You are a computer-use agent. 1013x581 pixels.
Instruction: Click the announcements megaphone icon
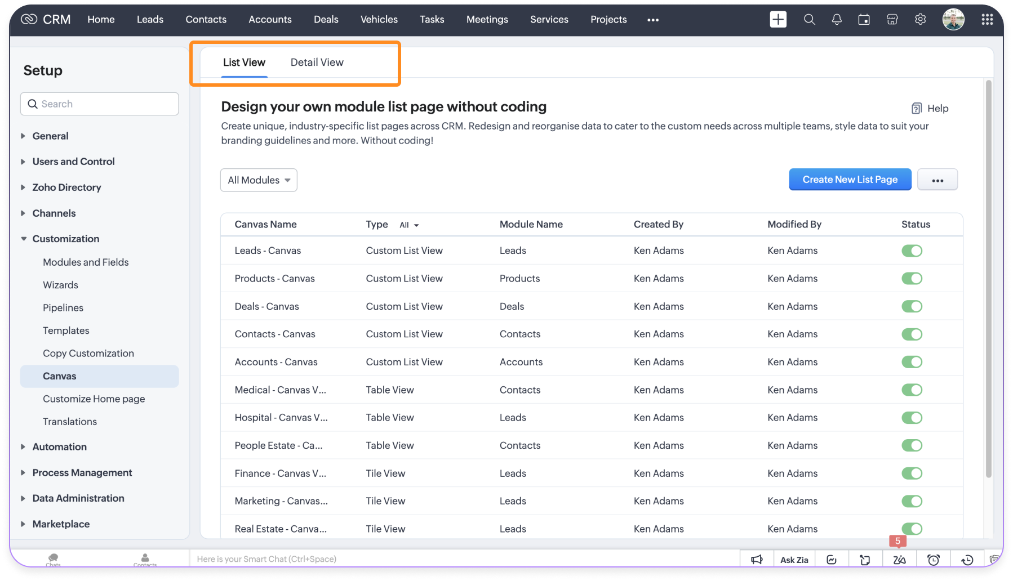(757, 559)
